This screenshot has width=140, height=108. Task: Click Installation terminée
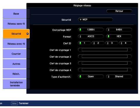[x=15, y=84]
